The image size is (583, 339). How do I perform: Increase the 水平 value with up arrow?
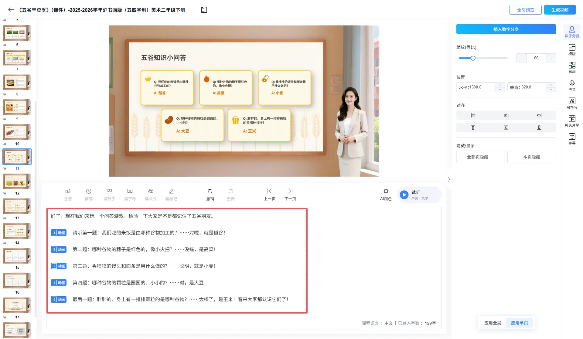(500, 85)
